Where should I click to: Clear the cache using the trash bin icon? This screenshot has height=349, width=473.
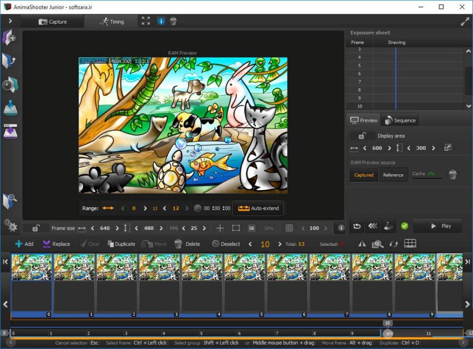click(x=453, y=174)
